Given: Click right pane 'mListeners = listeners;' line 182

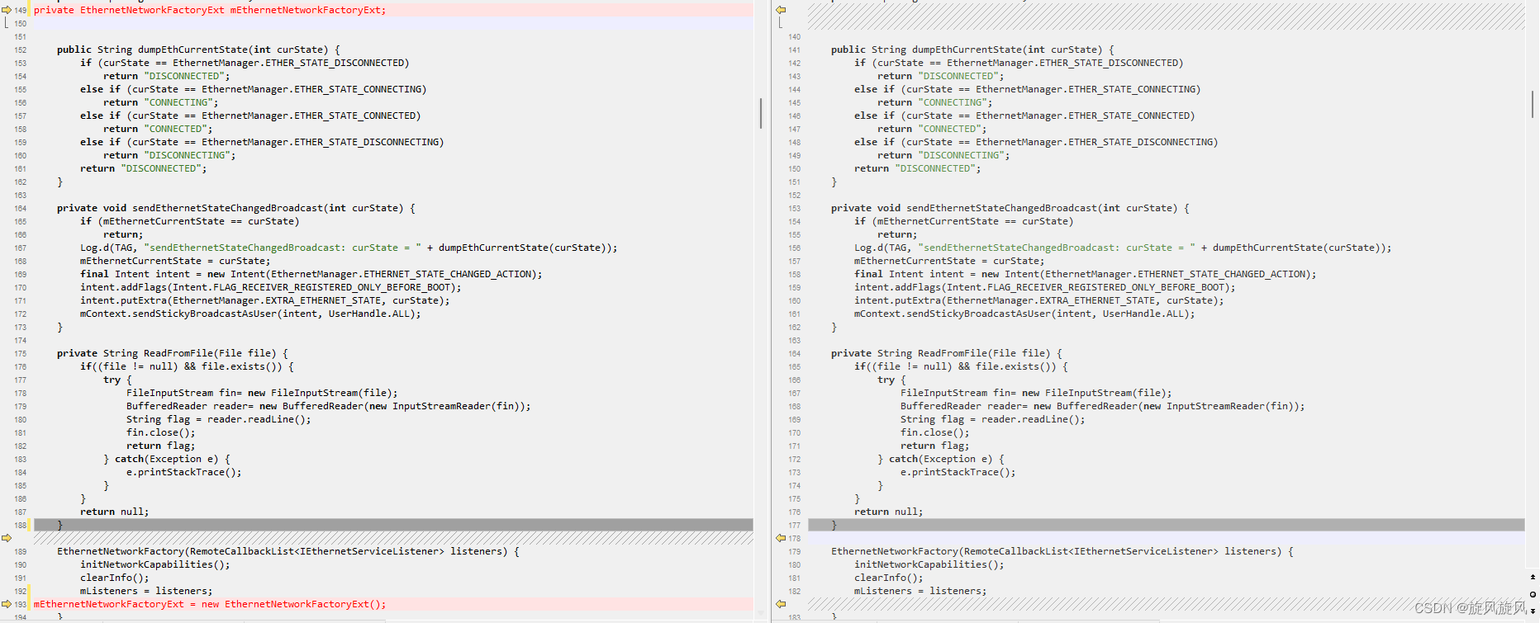Looking at the screenshot, I should pos(920,591).
